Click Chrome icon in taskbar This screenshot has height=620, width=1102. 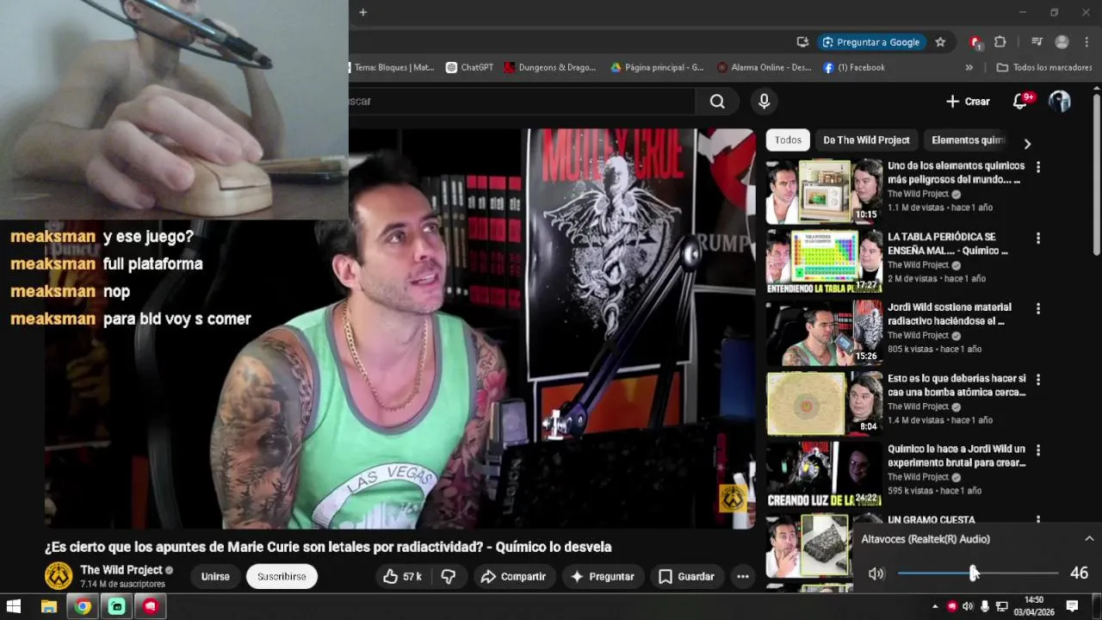83,606
